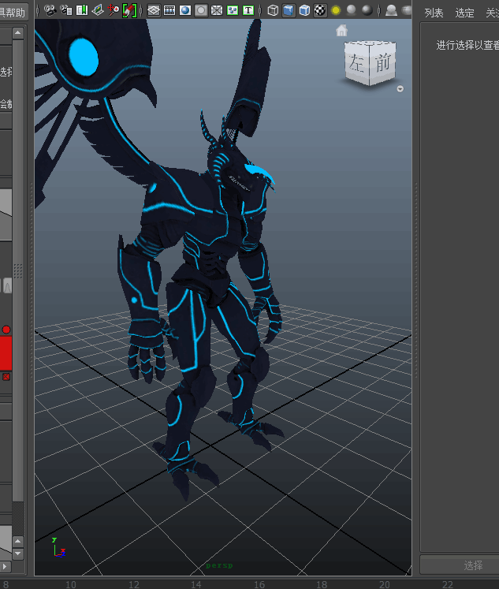Open the camera Bookmarks icon
Image resolution: width=499 pixels, height=589 pixels.
(x=82, y=10)
